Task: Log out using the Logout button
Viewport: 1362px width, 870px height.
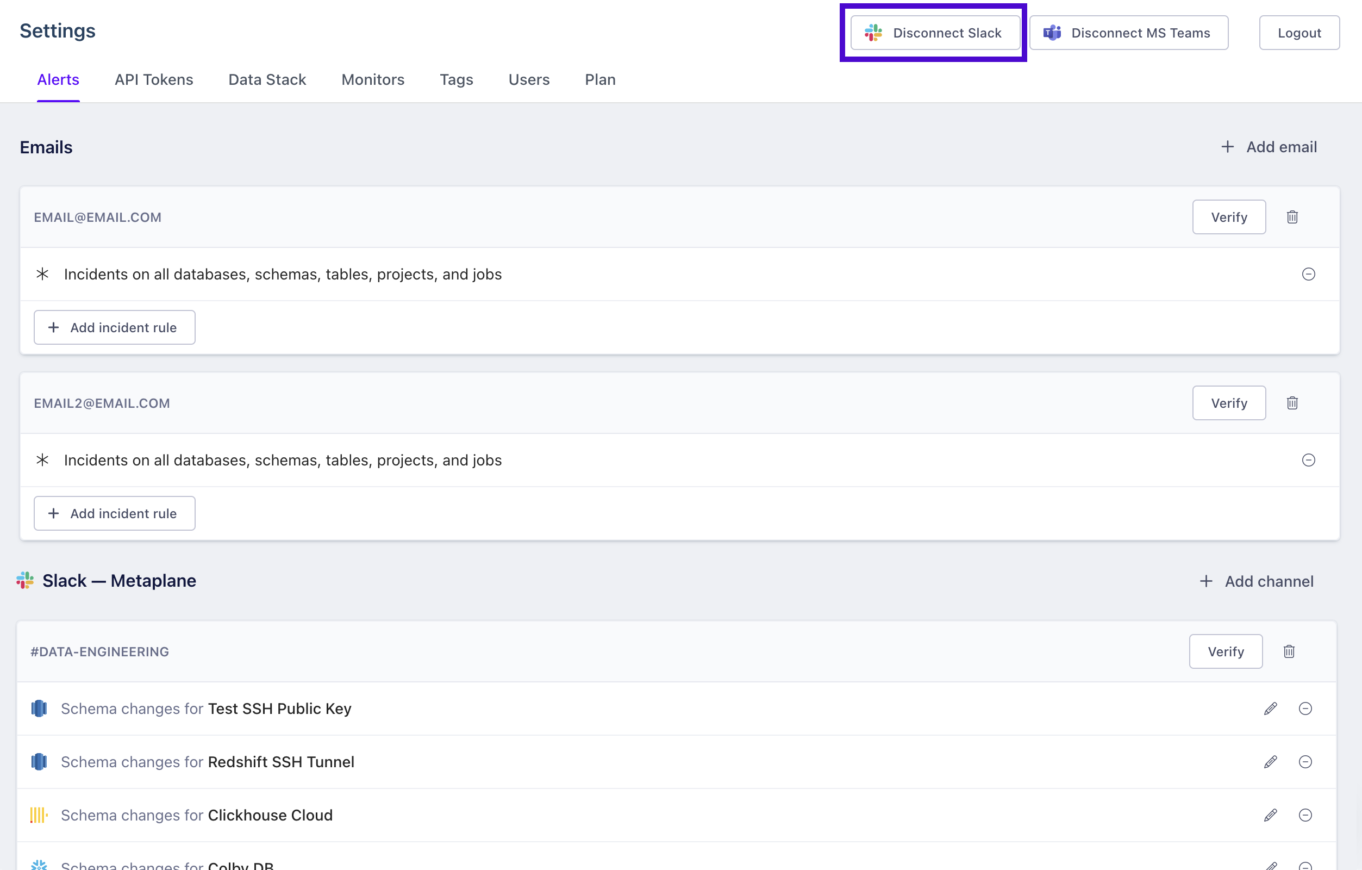Action: [x=1298, y=33]
